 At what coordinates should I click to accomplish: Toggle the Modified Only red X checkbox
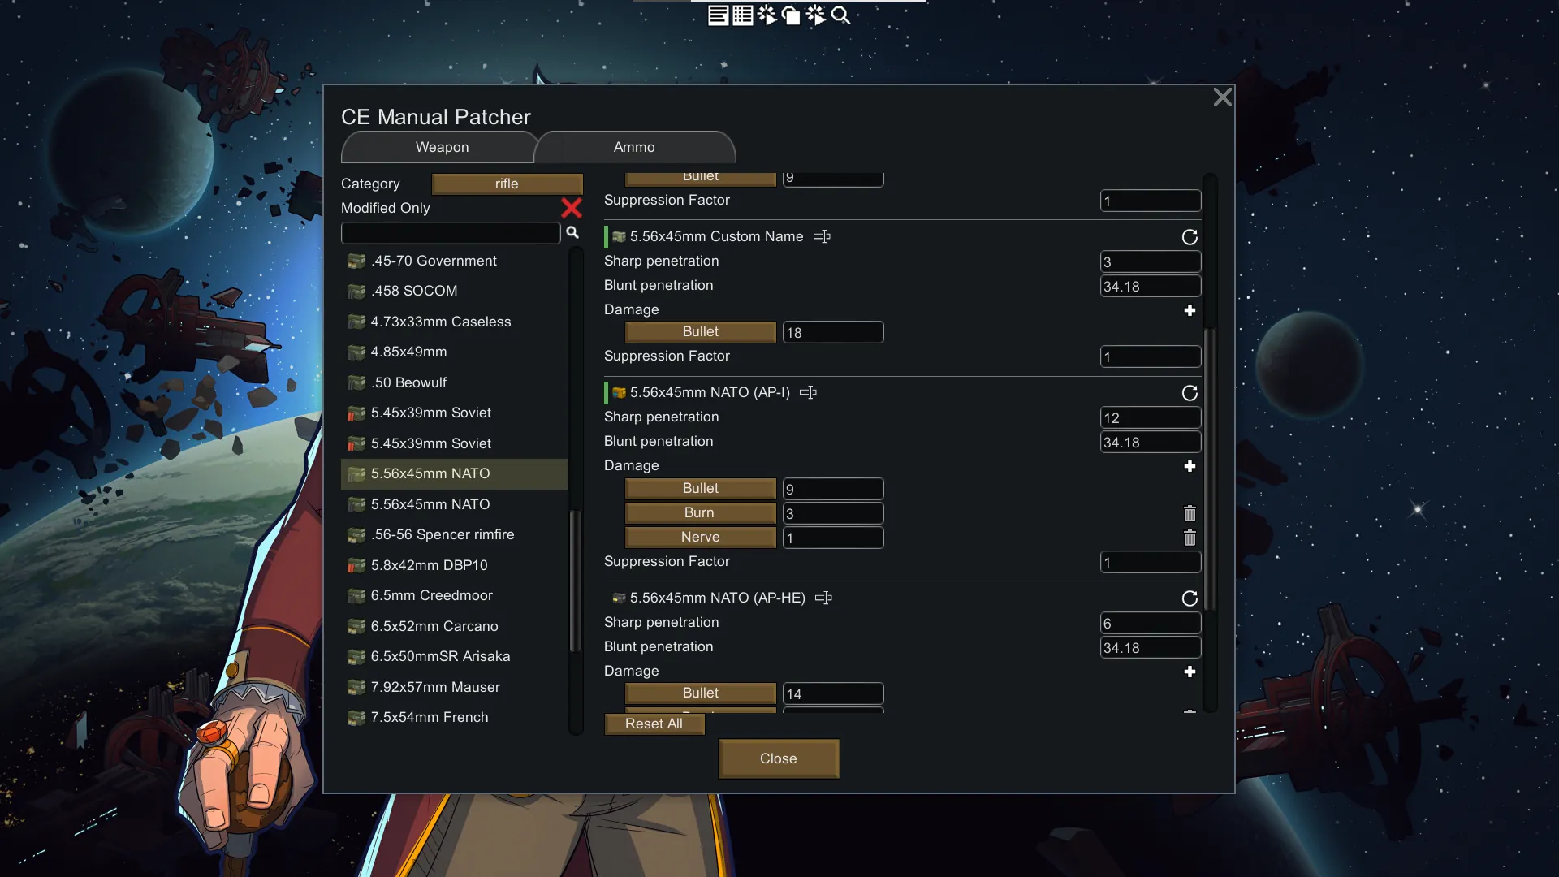click(572, 208)
